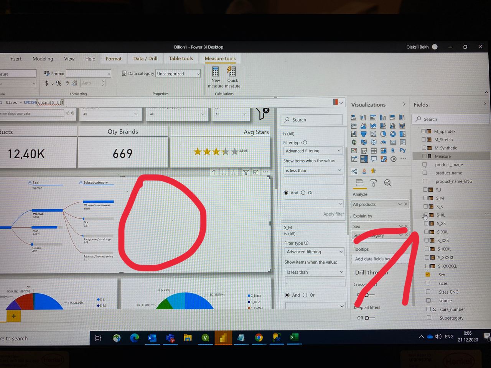Viewport: 491px width, 368px height.
Task: Open the Analytics magnifier pane
Action: [387, 183]
